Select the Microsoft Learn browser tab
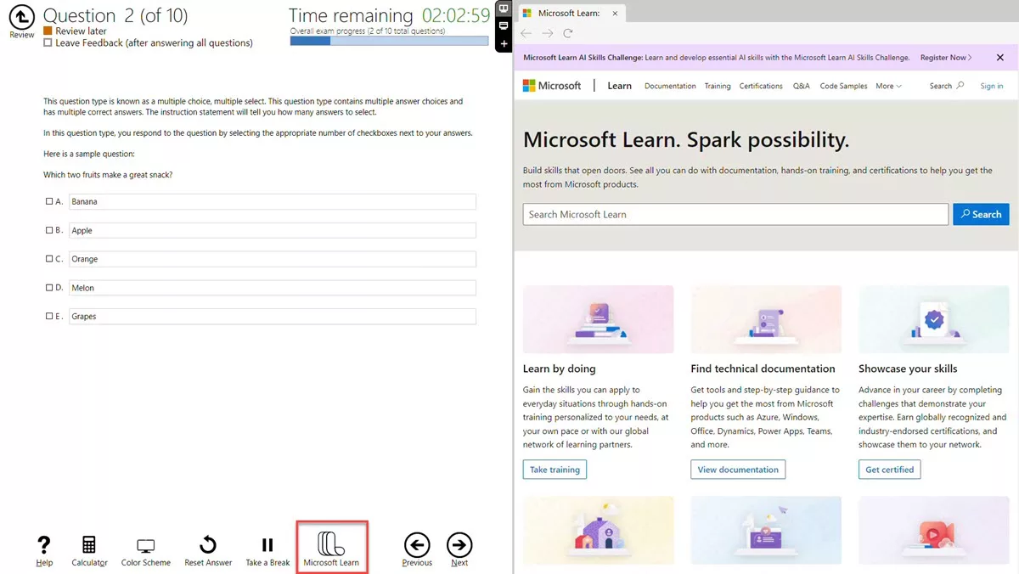Screen dimensions: 1019x574 click(571, 13)
